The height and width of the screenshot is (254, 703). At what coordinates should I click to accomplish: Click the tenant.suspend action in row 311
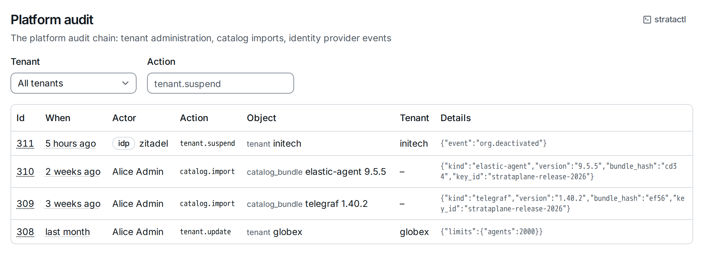click(x=207, y=143)
